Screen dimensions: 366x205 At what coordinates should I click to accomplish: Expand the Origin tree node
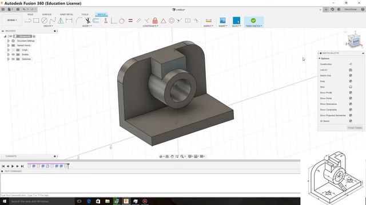coord(9,50)
